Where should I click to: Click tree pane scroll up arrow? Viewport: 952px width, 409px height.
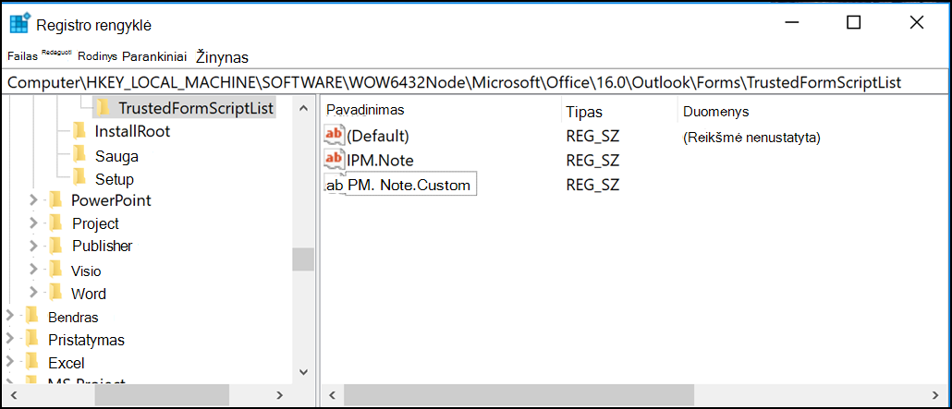[303, 109]
